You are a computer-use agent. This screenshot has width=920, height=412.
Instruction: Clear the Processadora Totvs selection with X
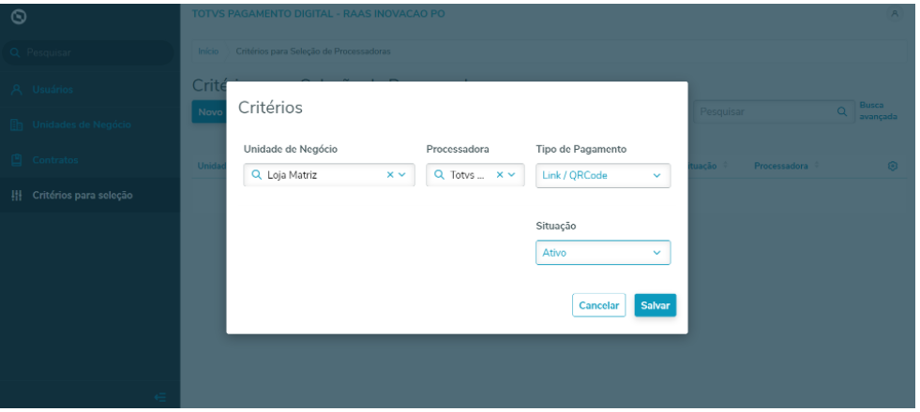pyautogui.click(x=500, y=175)
